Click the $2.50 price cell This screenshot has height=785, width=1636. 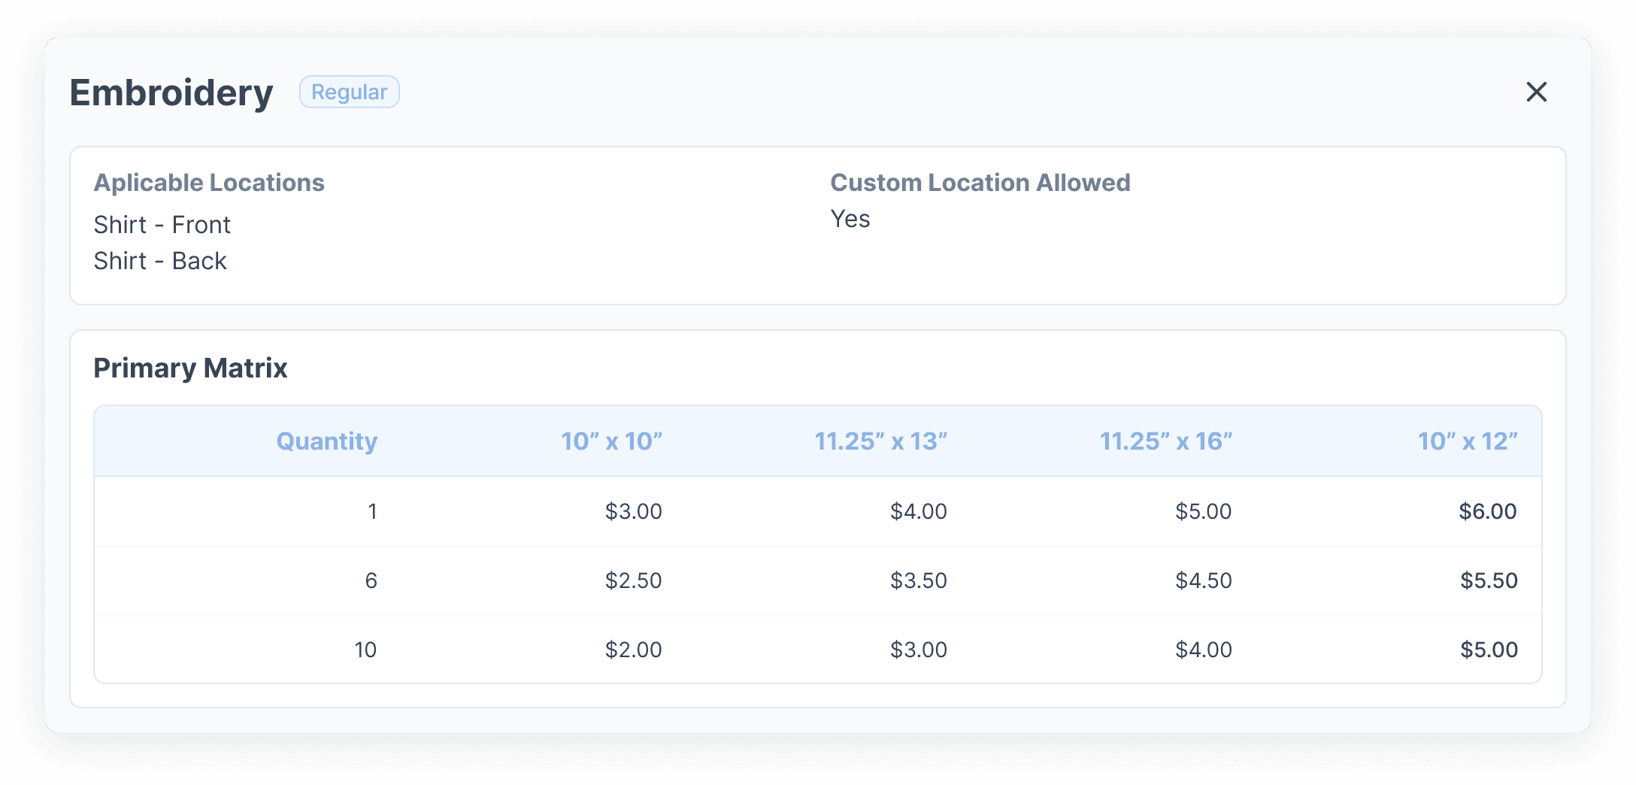tap(633, 580)
